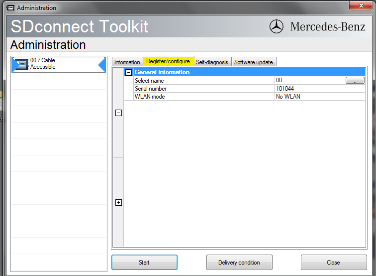Image resolution: width=376 pixels, height=276 pixels.
Task: Click the SDconnect Toolkit title
Action: 80,26
